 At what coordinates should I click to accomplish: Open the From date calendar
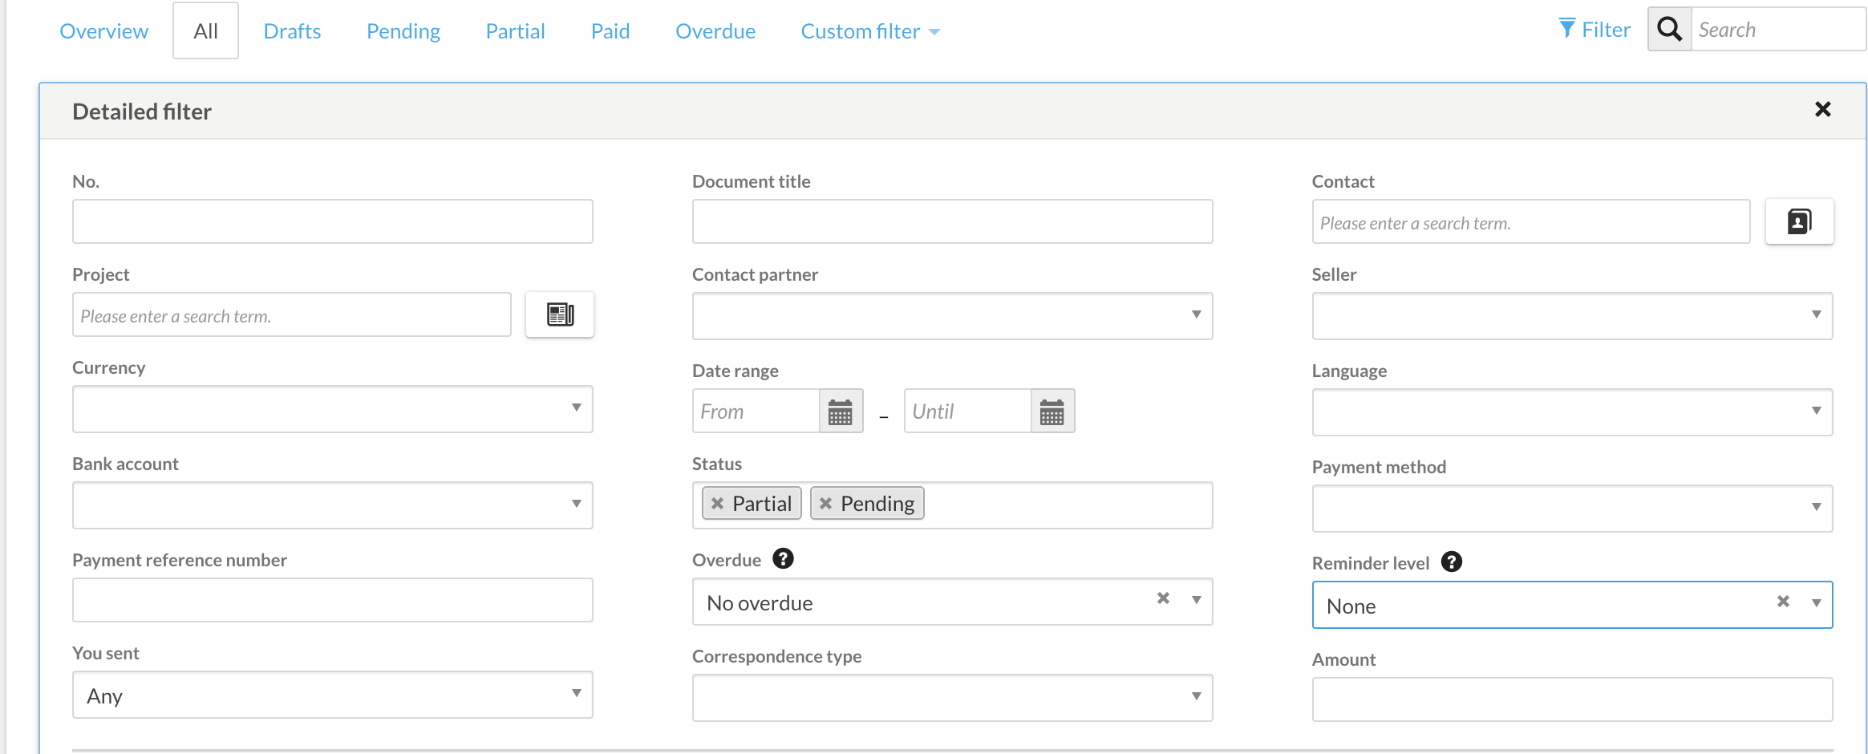841,411
